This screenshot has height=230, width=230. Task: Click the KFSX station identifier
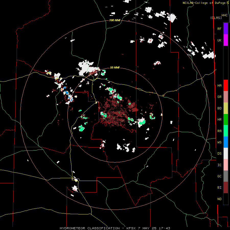coord(131,228)
